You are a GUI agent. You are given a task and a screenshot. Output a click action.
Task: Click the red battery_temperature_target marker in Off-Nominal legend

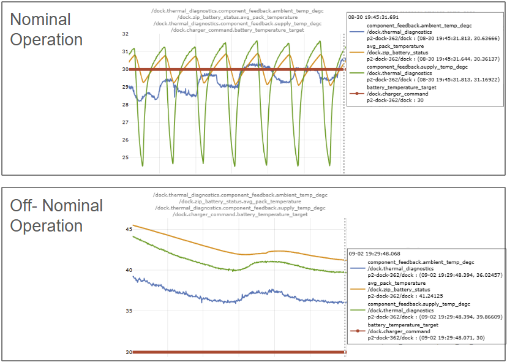point(358,331)
